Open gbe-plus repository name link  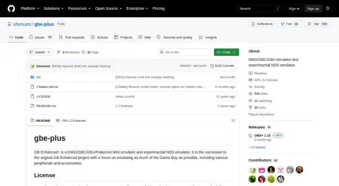(x=44, y=24)
